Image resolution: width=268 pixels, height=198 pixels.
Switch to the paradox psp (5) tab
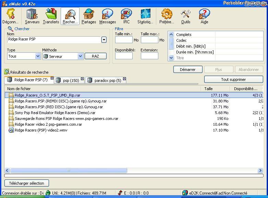tap(106, 80)
